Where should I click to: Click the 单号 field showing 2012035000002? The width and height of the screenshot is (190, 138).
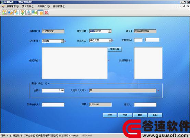pos(145,31)
